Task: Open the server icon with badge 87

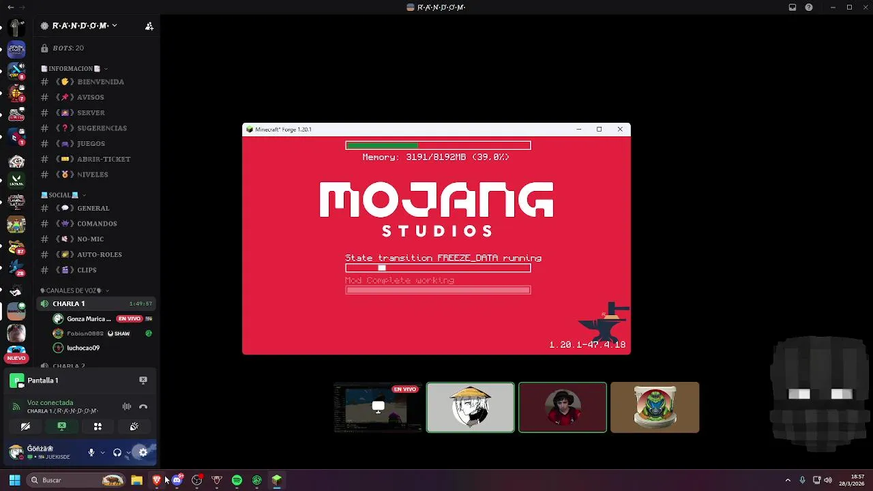Action: (x=16, y=247)
